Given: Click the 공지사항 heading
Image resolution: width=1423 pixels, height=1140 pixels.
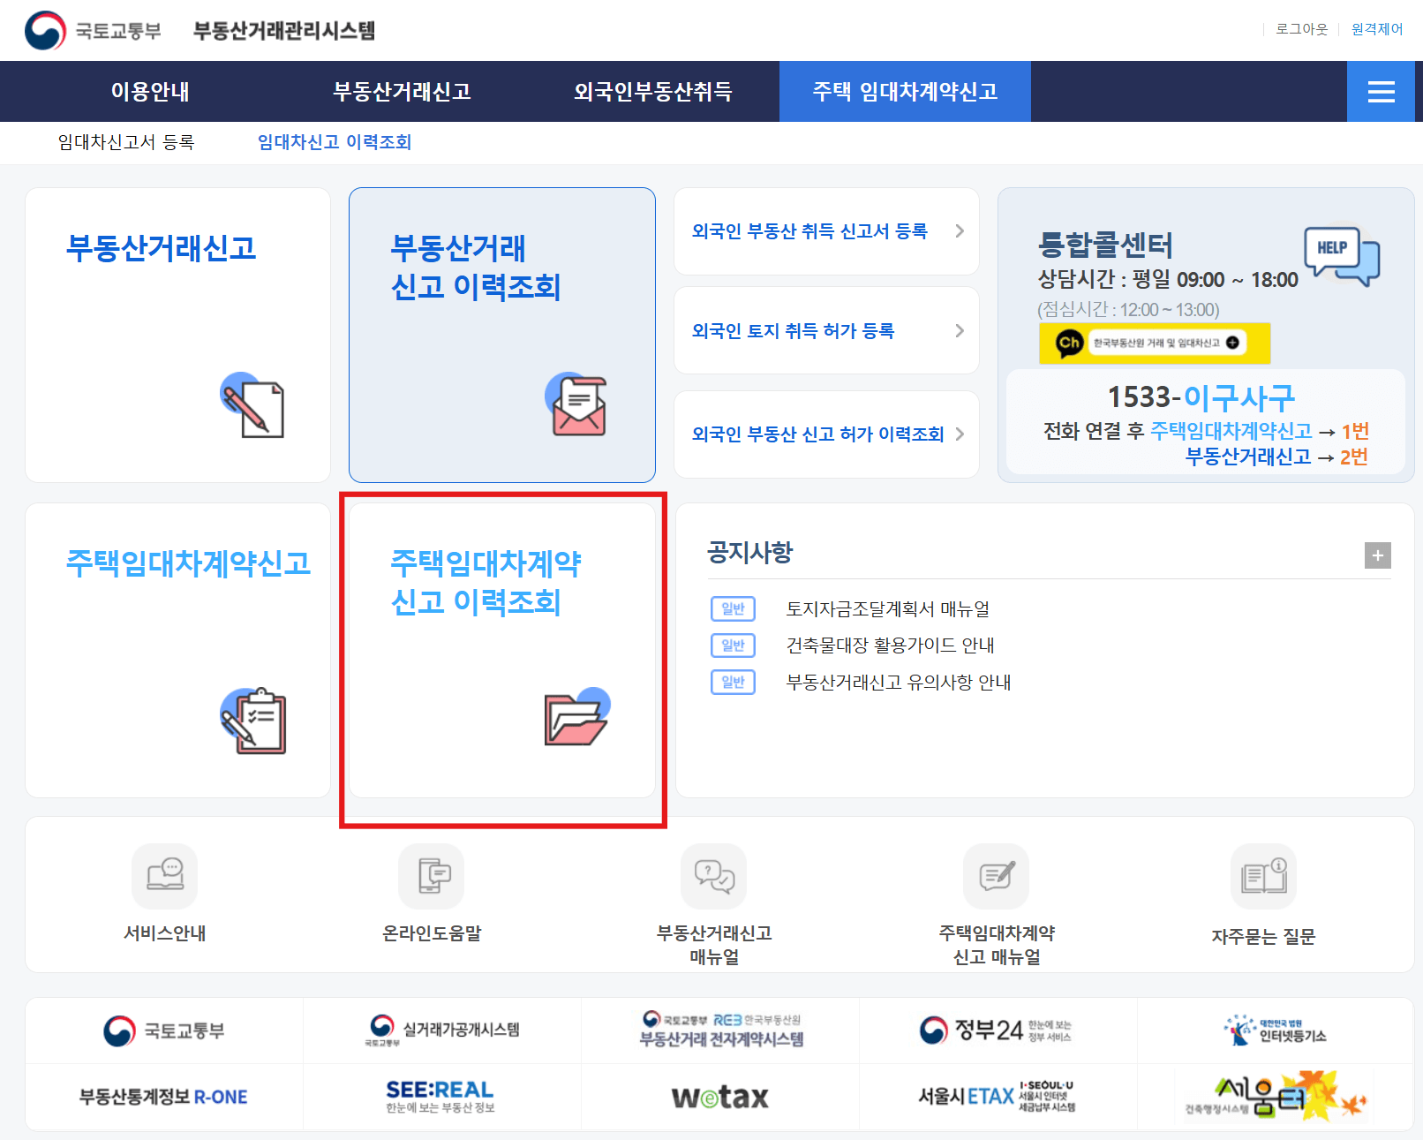Looking at the screenshot, I should 749,553.
